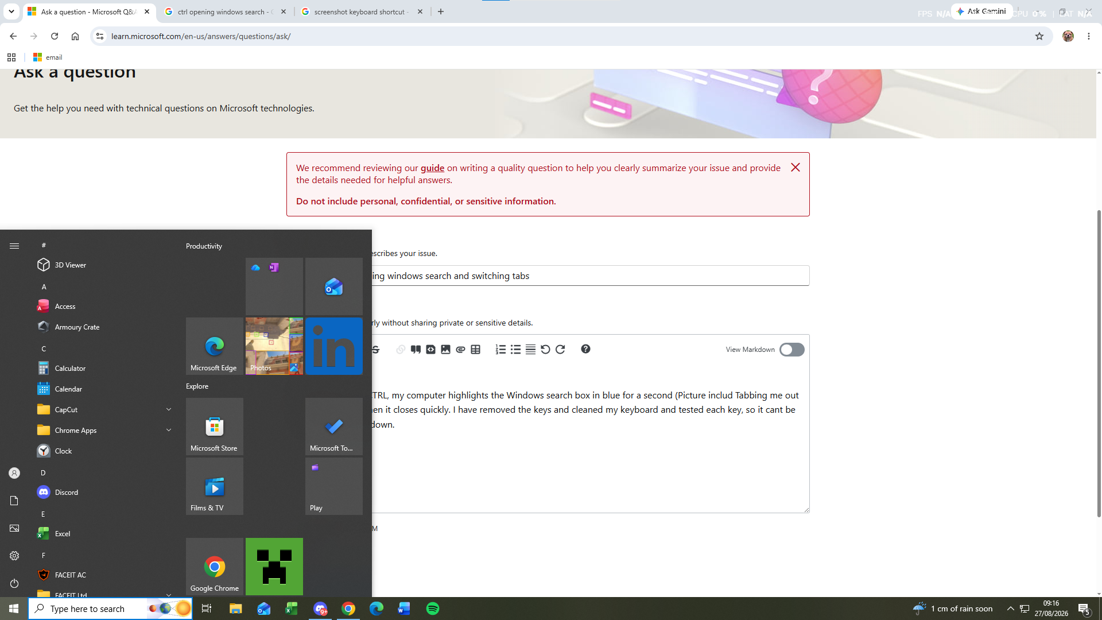The image size is (1102, 620).
Task: Click the 'email' bookmark
Action: (x=48, y=57)
